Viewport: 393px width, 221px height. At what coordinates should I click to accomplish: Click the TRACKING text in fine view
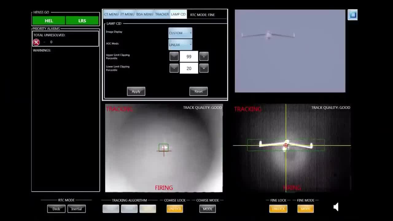tap(248, 109)
